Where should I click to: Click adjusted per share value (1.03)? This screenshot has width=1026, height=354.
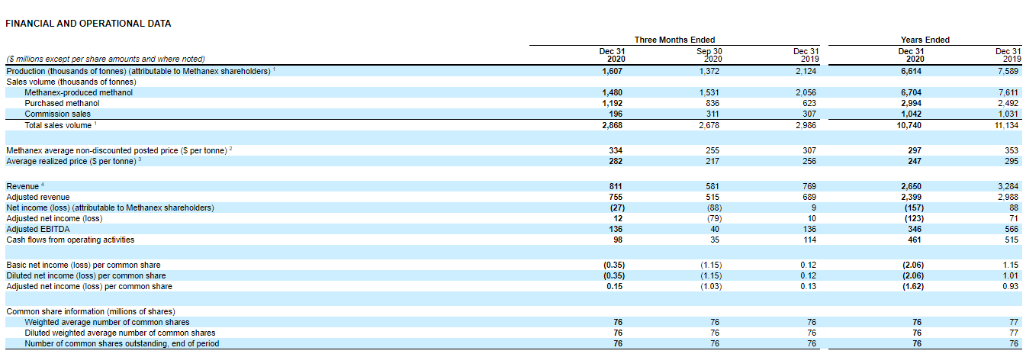(711, 286)
